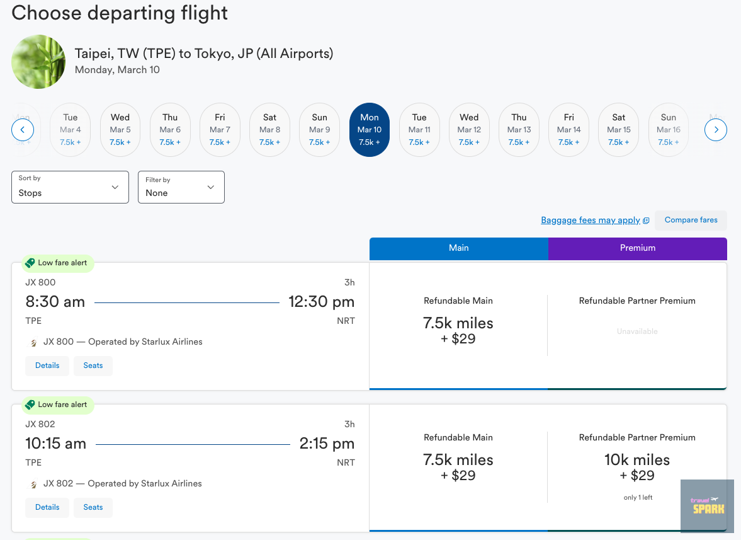Click the external link icon beside Baggage fees
The image size is (741, 540).
[x=646, y=221]
